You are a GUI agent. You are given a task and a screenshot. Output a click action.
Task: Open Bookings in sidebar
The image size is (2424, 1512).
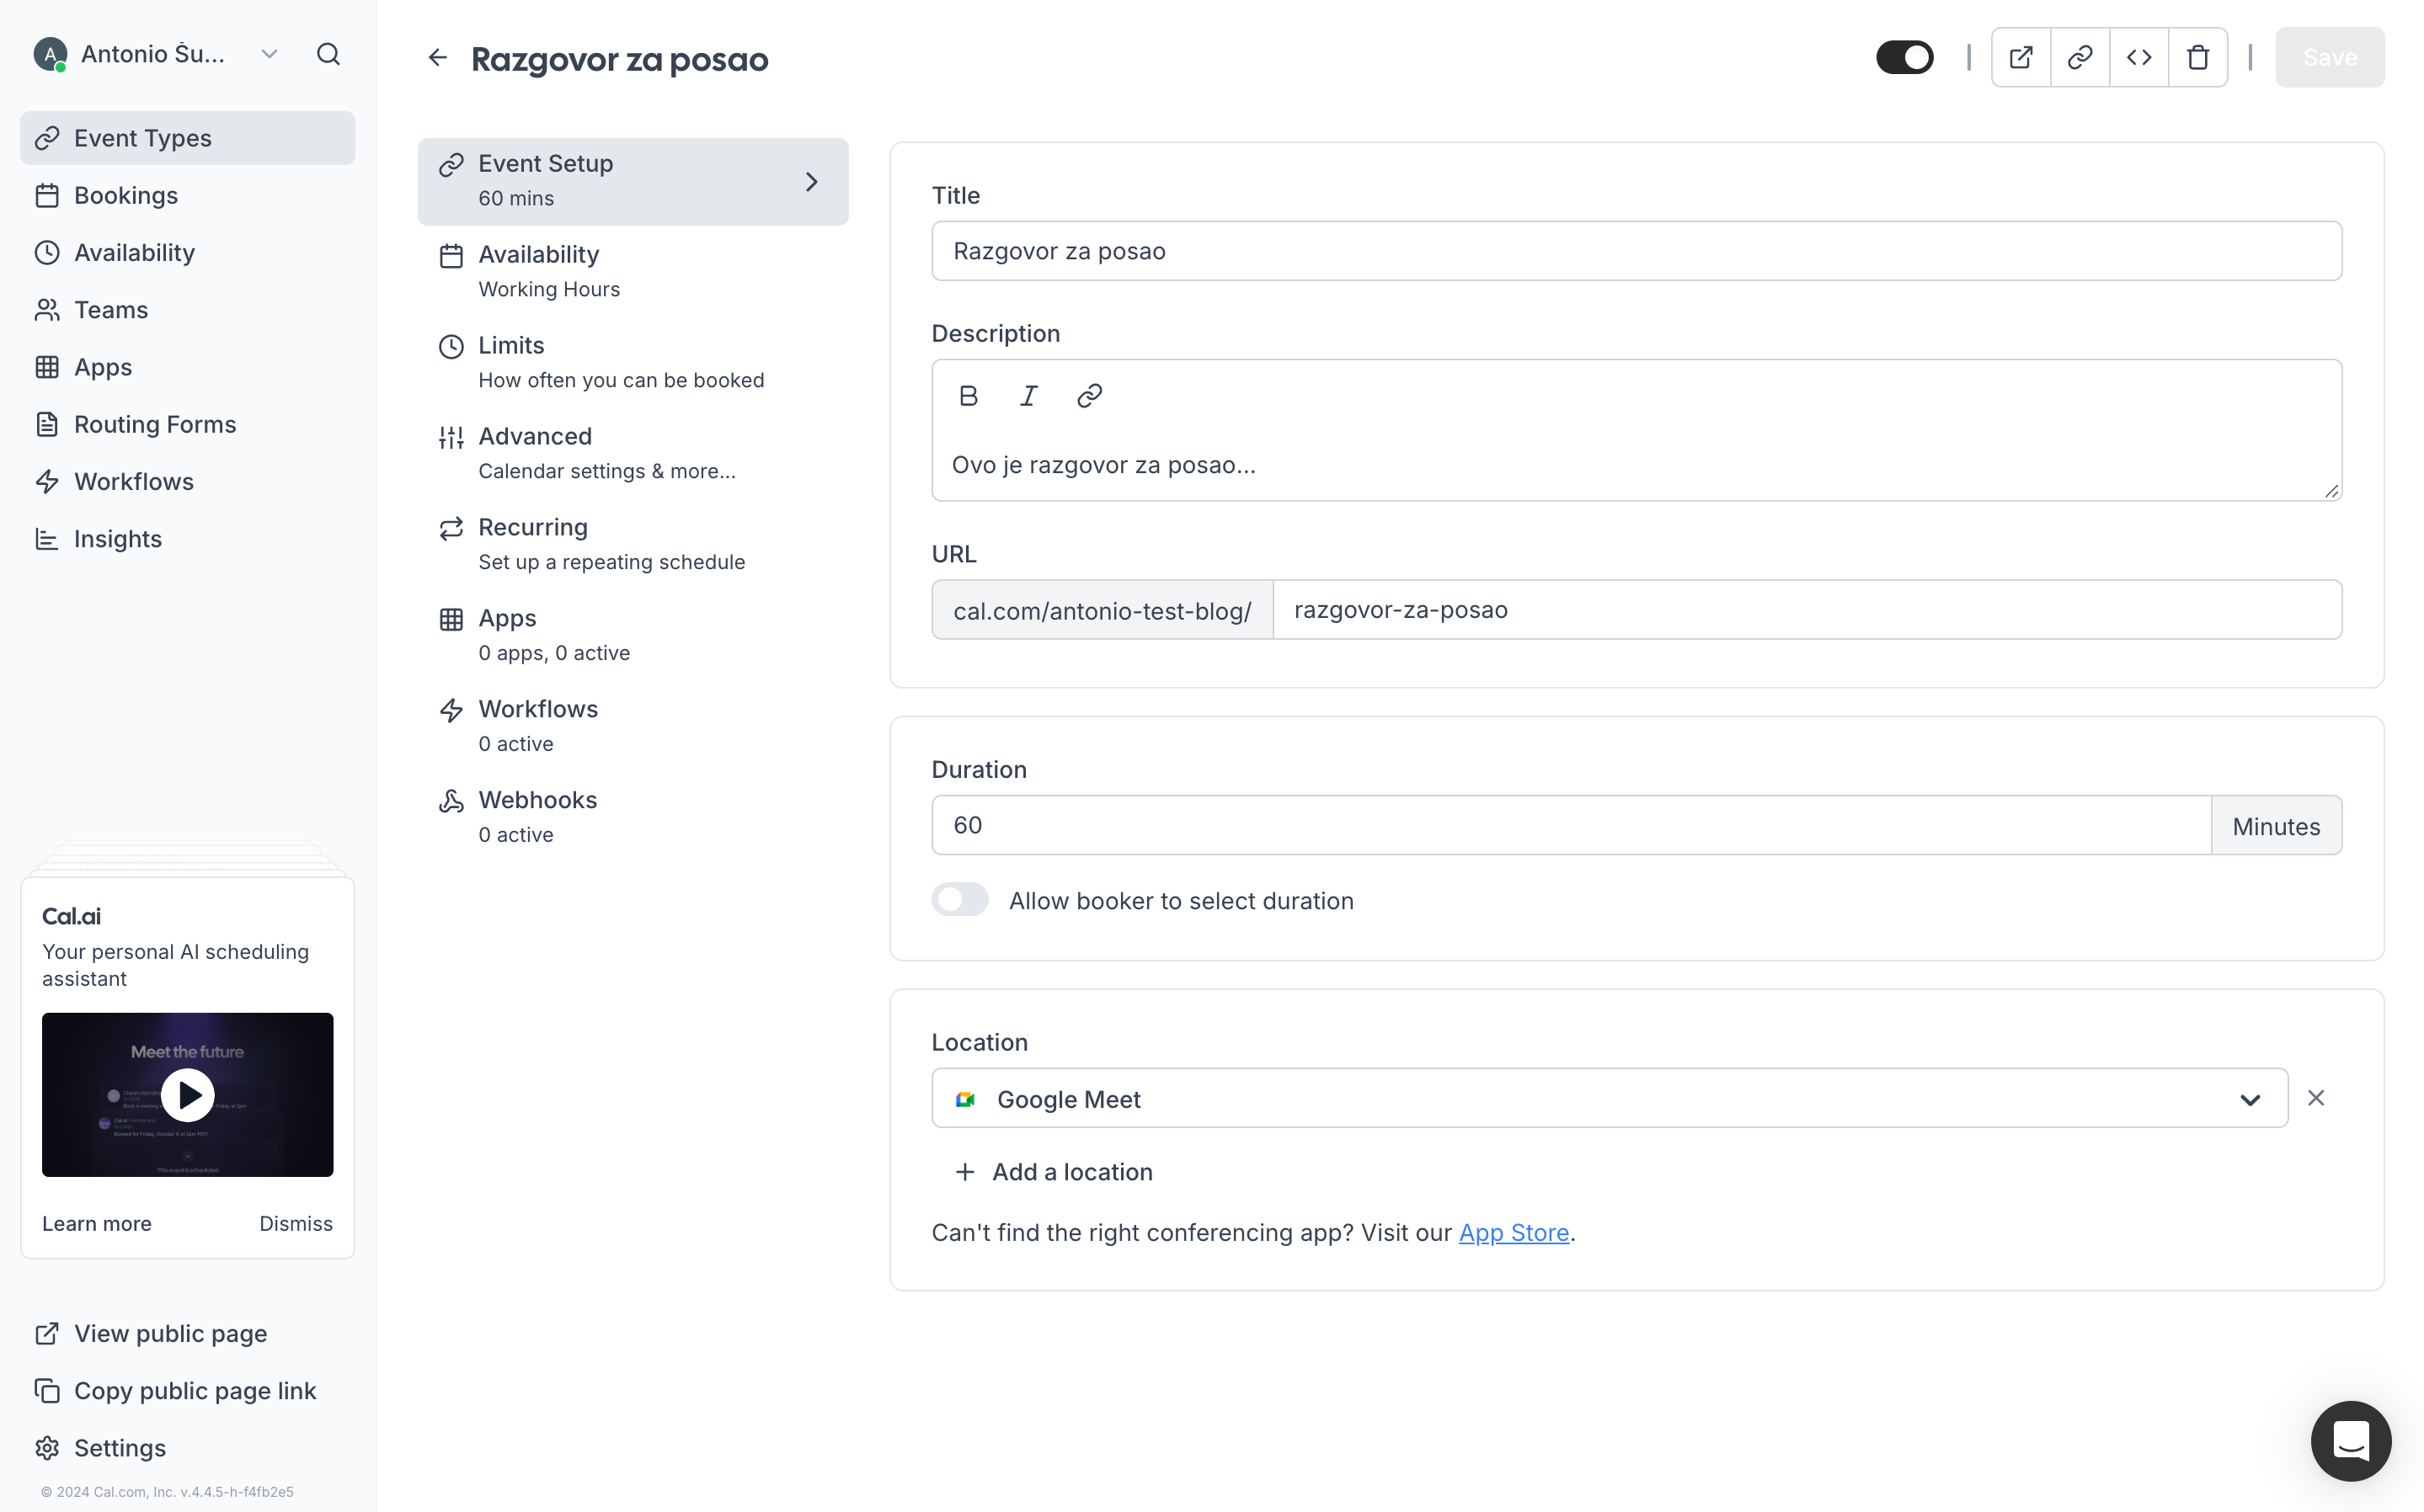point(126,195)
